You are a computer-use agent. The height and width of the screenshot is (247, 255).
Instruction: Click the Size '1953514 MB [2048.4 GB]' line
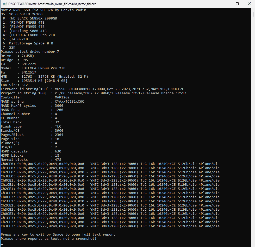tap(34, 81)
